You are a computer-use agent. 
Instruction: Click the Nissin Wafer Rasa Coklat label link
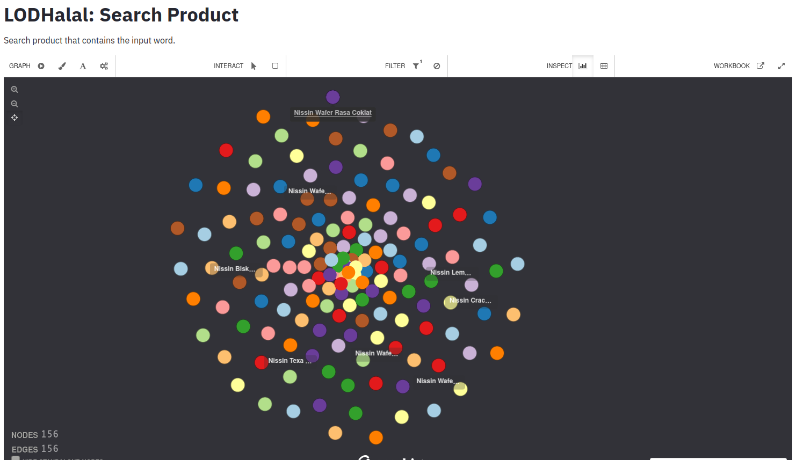coord(332,113)
